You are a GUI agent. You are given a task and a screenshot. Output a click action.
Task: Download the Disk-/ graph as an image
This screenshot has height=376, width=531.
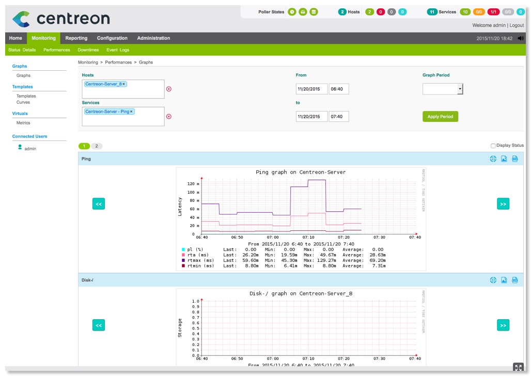[504, 280]
